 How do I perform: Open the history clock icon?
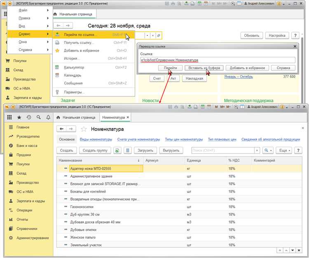tap(29, 117)
